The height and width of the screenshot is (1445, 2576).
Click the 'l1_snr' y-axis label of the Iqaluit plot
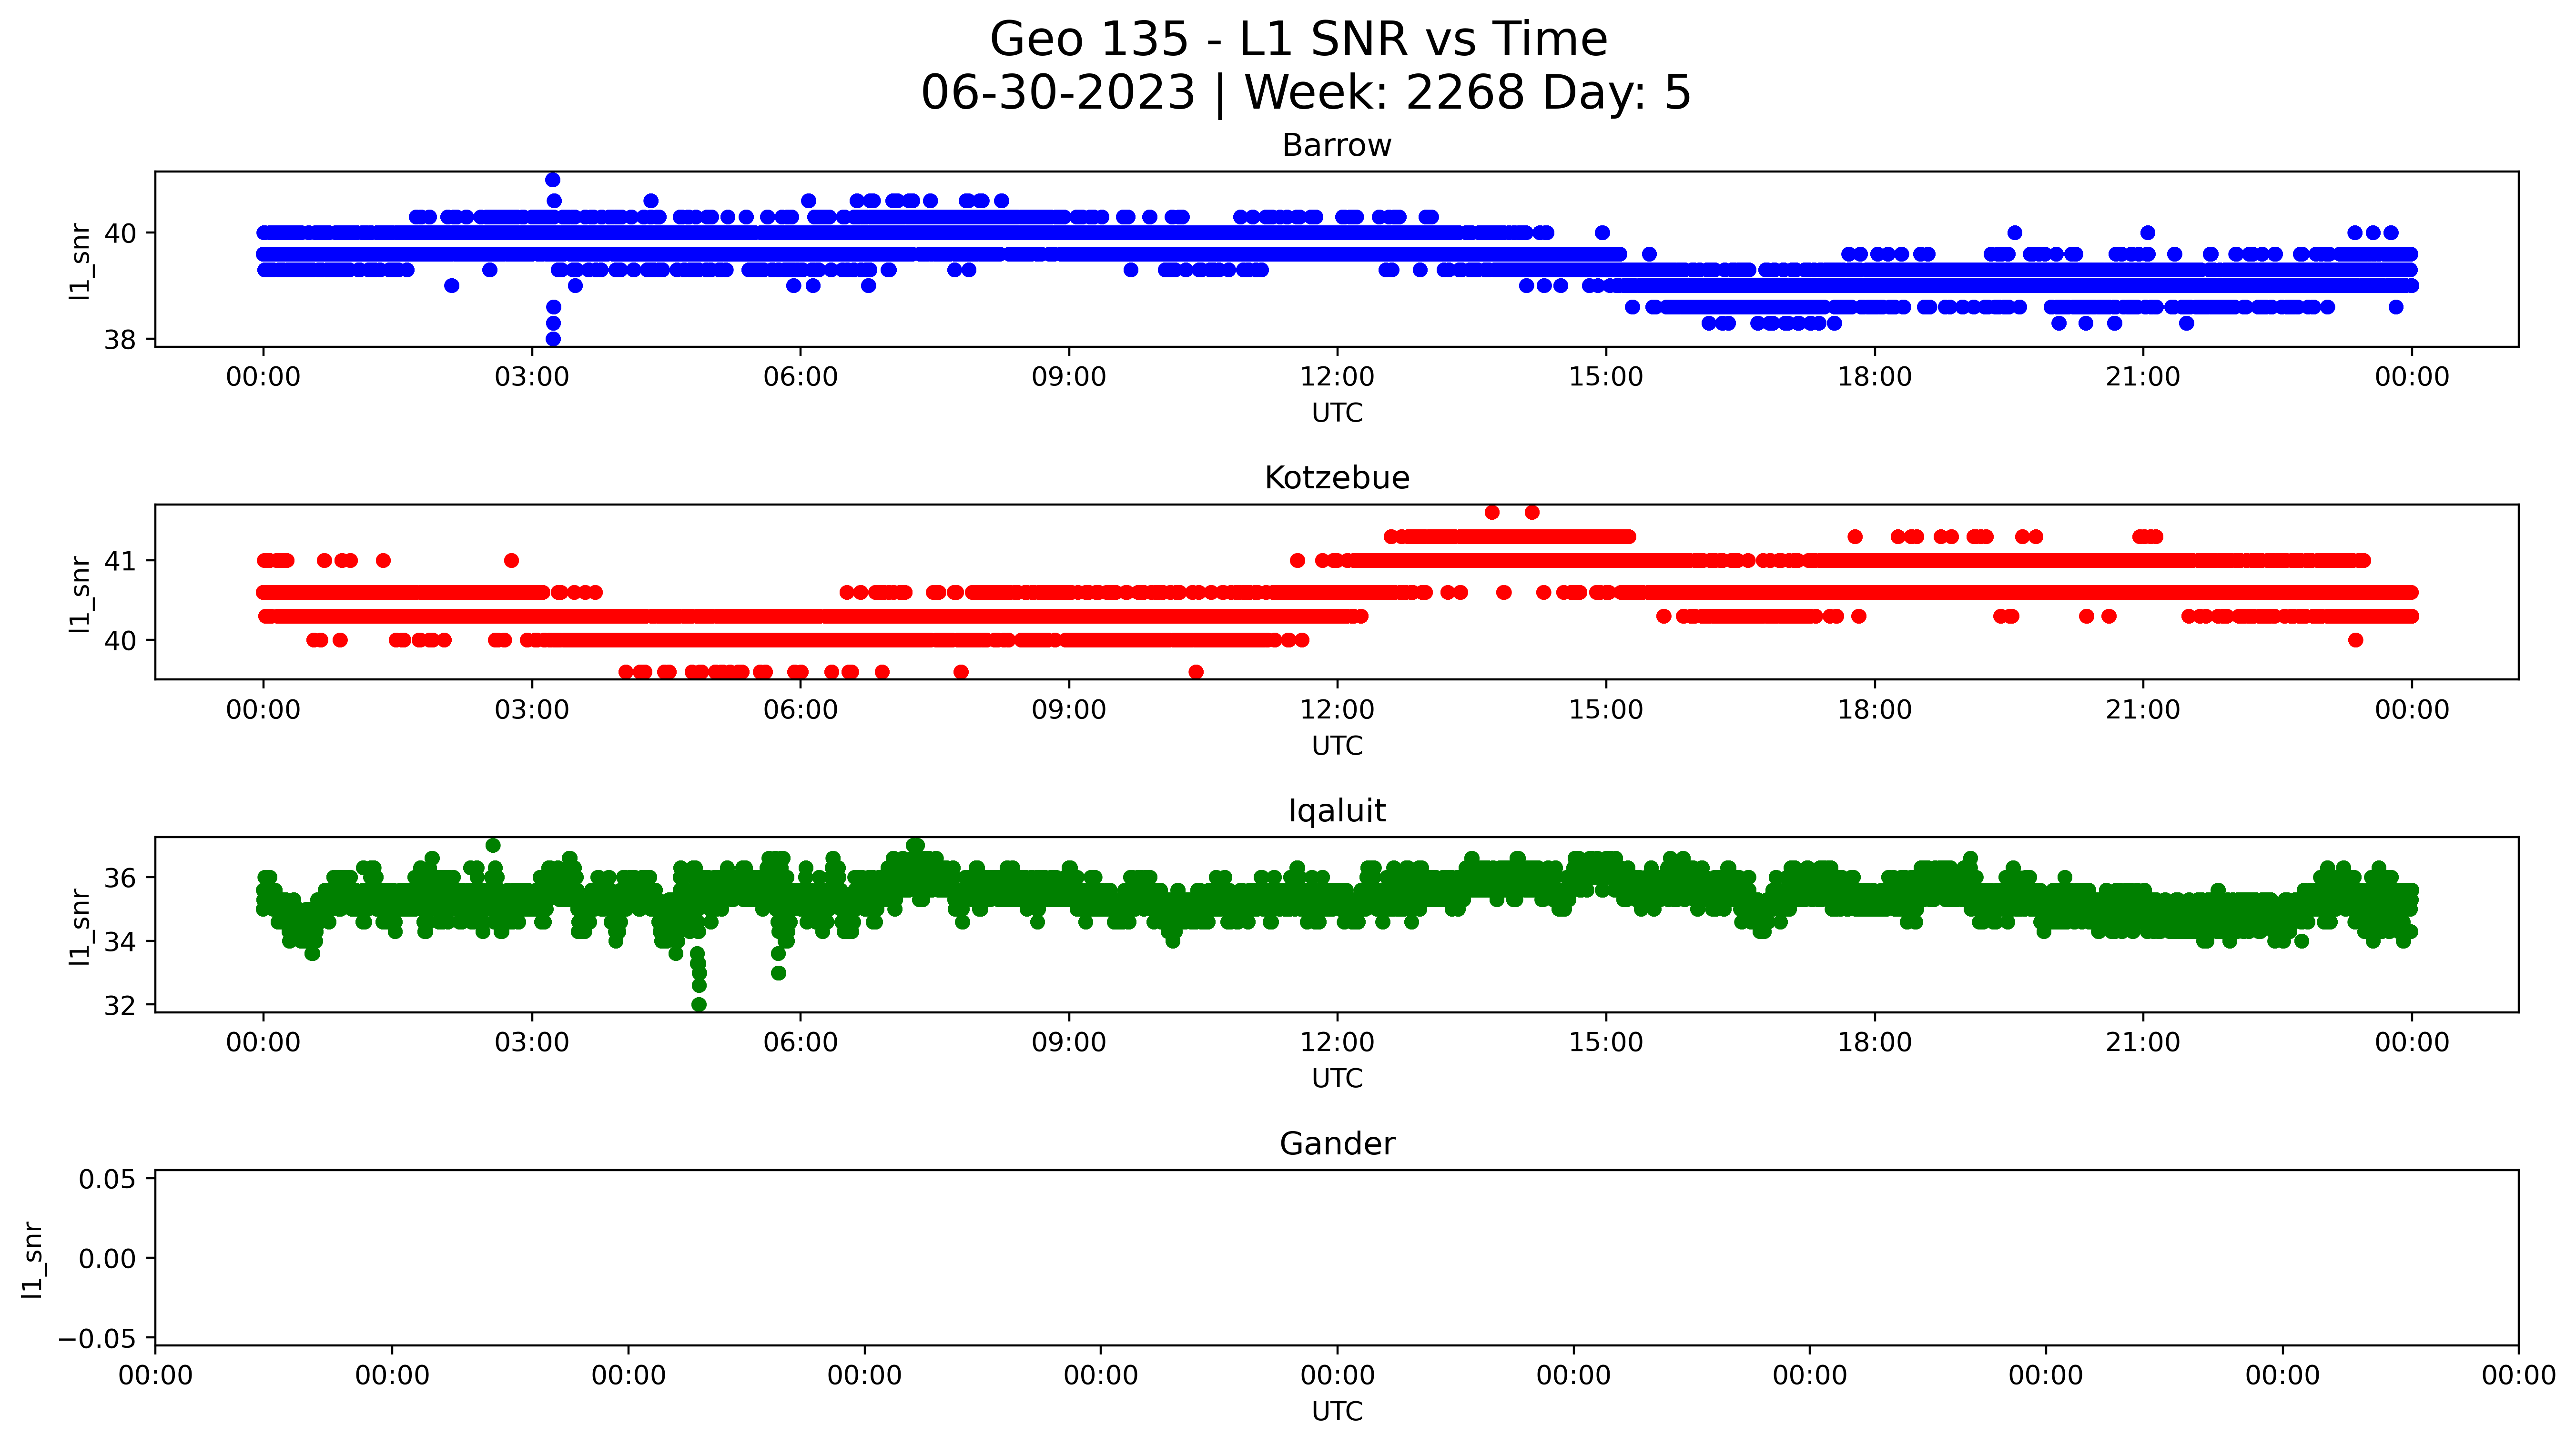[80, 927]
